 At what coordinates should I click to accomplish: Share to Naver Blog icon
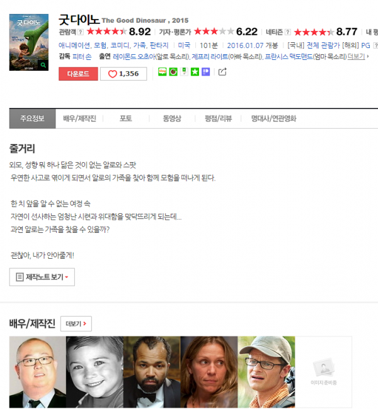(x=162, y=72)
